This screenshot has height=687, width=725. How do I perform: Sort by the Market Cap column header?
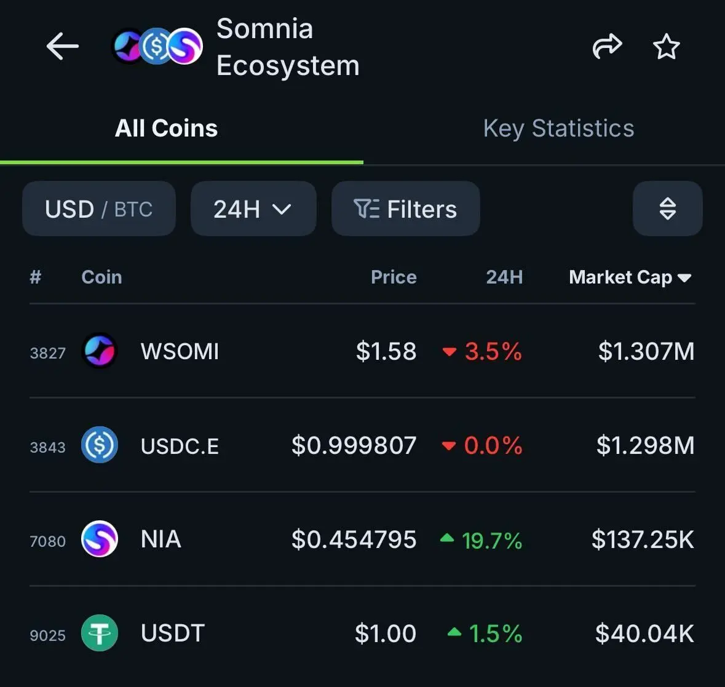630,277
